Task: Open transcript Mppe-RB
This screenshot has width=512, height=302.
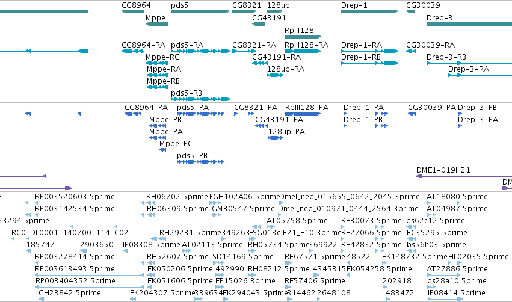Action: 163,81
